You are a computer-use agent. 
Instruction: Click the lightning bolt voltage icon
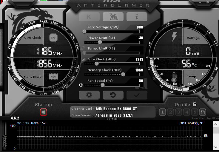pyautogui.click(x=174, y=37)
